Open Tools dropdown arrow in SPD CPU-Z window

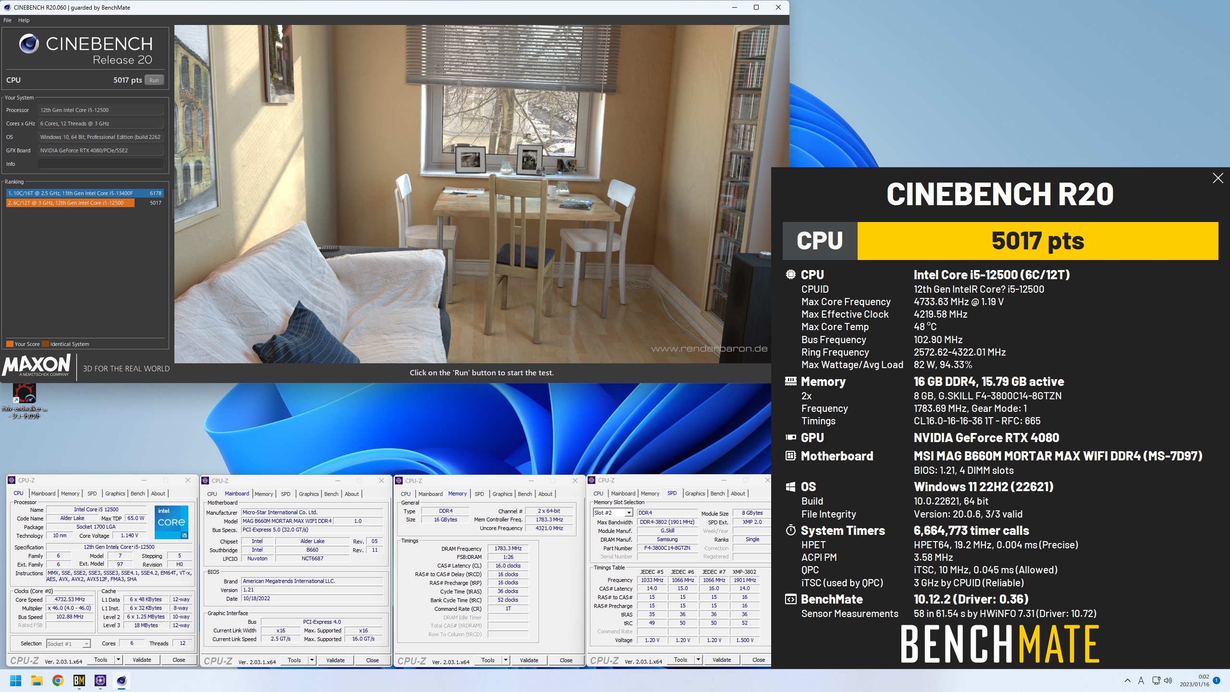698,660
